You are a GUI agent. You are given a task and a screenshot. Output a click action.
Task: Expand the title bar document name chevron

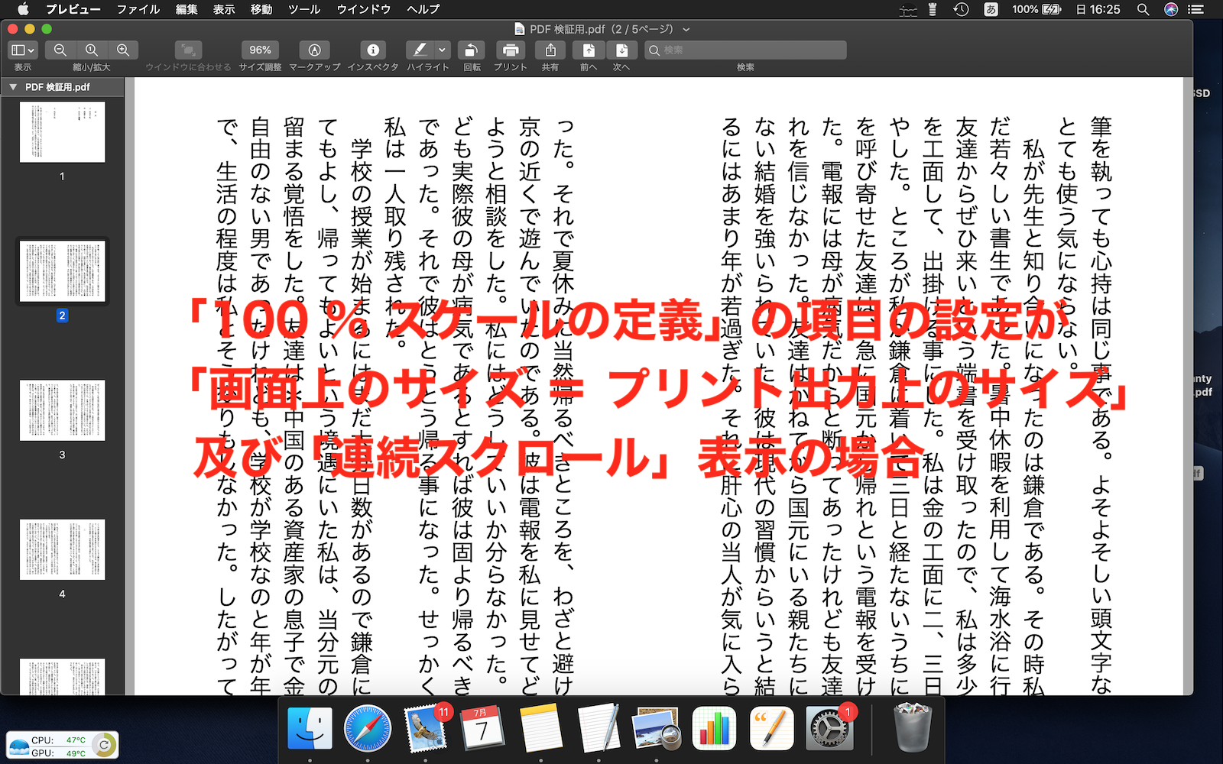[686, 30]
